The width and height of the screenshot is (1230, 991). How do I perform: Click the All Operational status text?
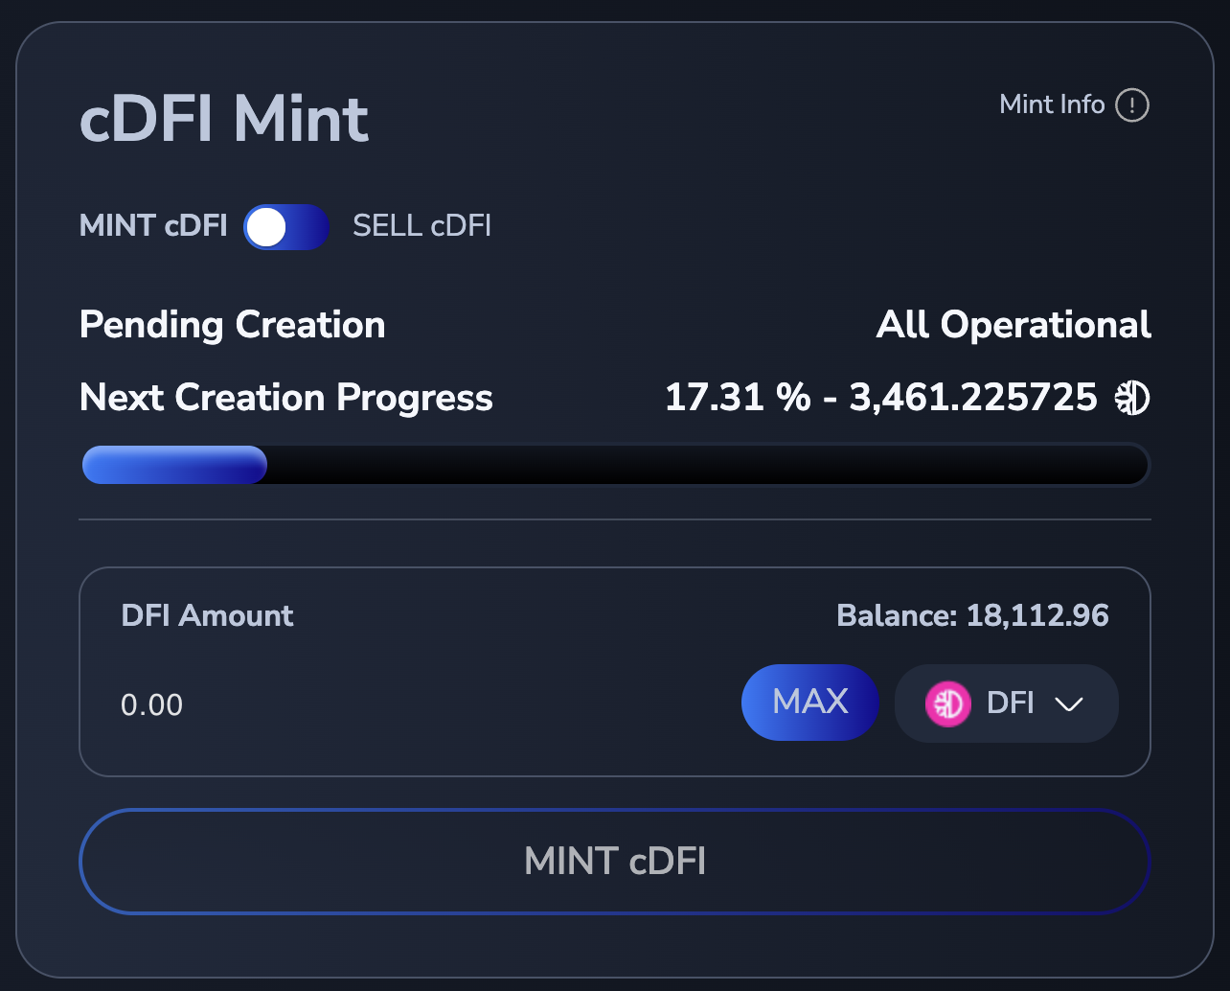(x=1014, y=326)
